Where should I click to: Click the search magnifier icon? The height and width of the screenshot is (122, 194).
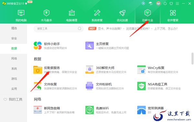click(x=80, y=29)
